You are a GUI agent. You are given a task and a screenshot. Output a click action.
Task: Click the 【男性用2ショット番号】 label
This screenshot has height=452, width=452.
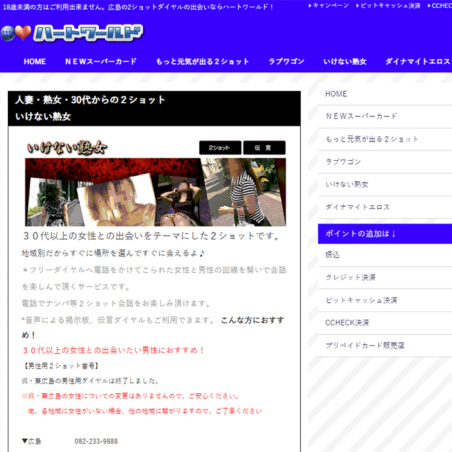pos(61,366)
